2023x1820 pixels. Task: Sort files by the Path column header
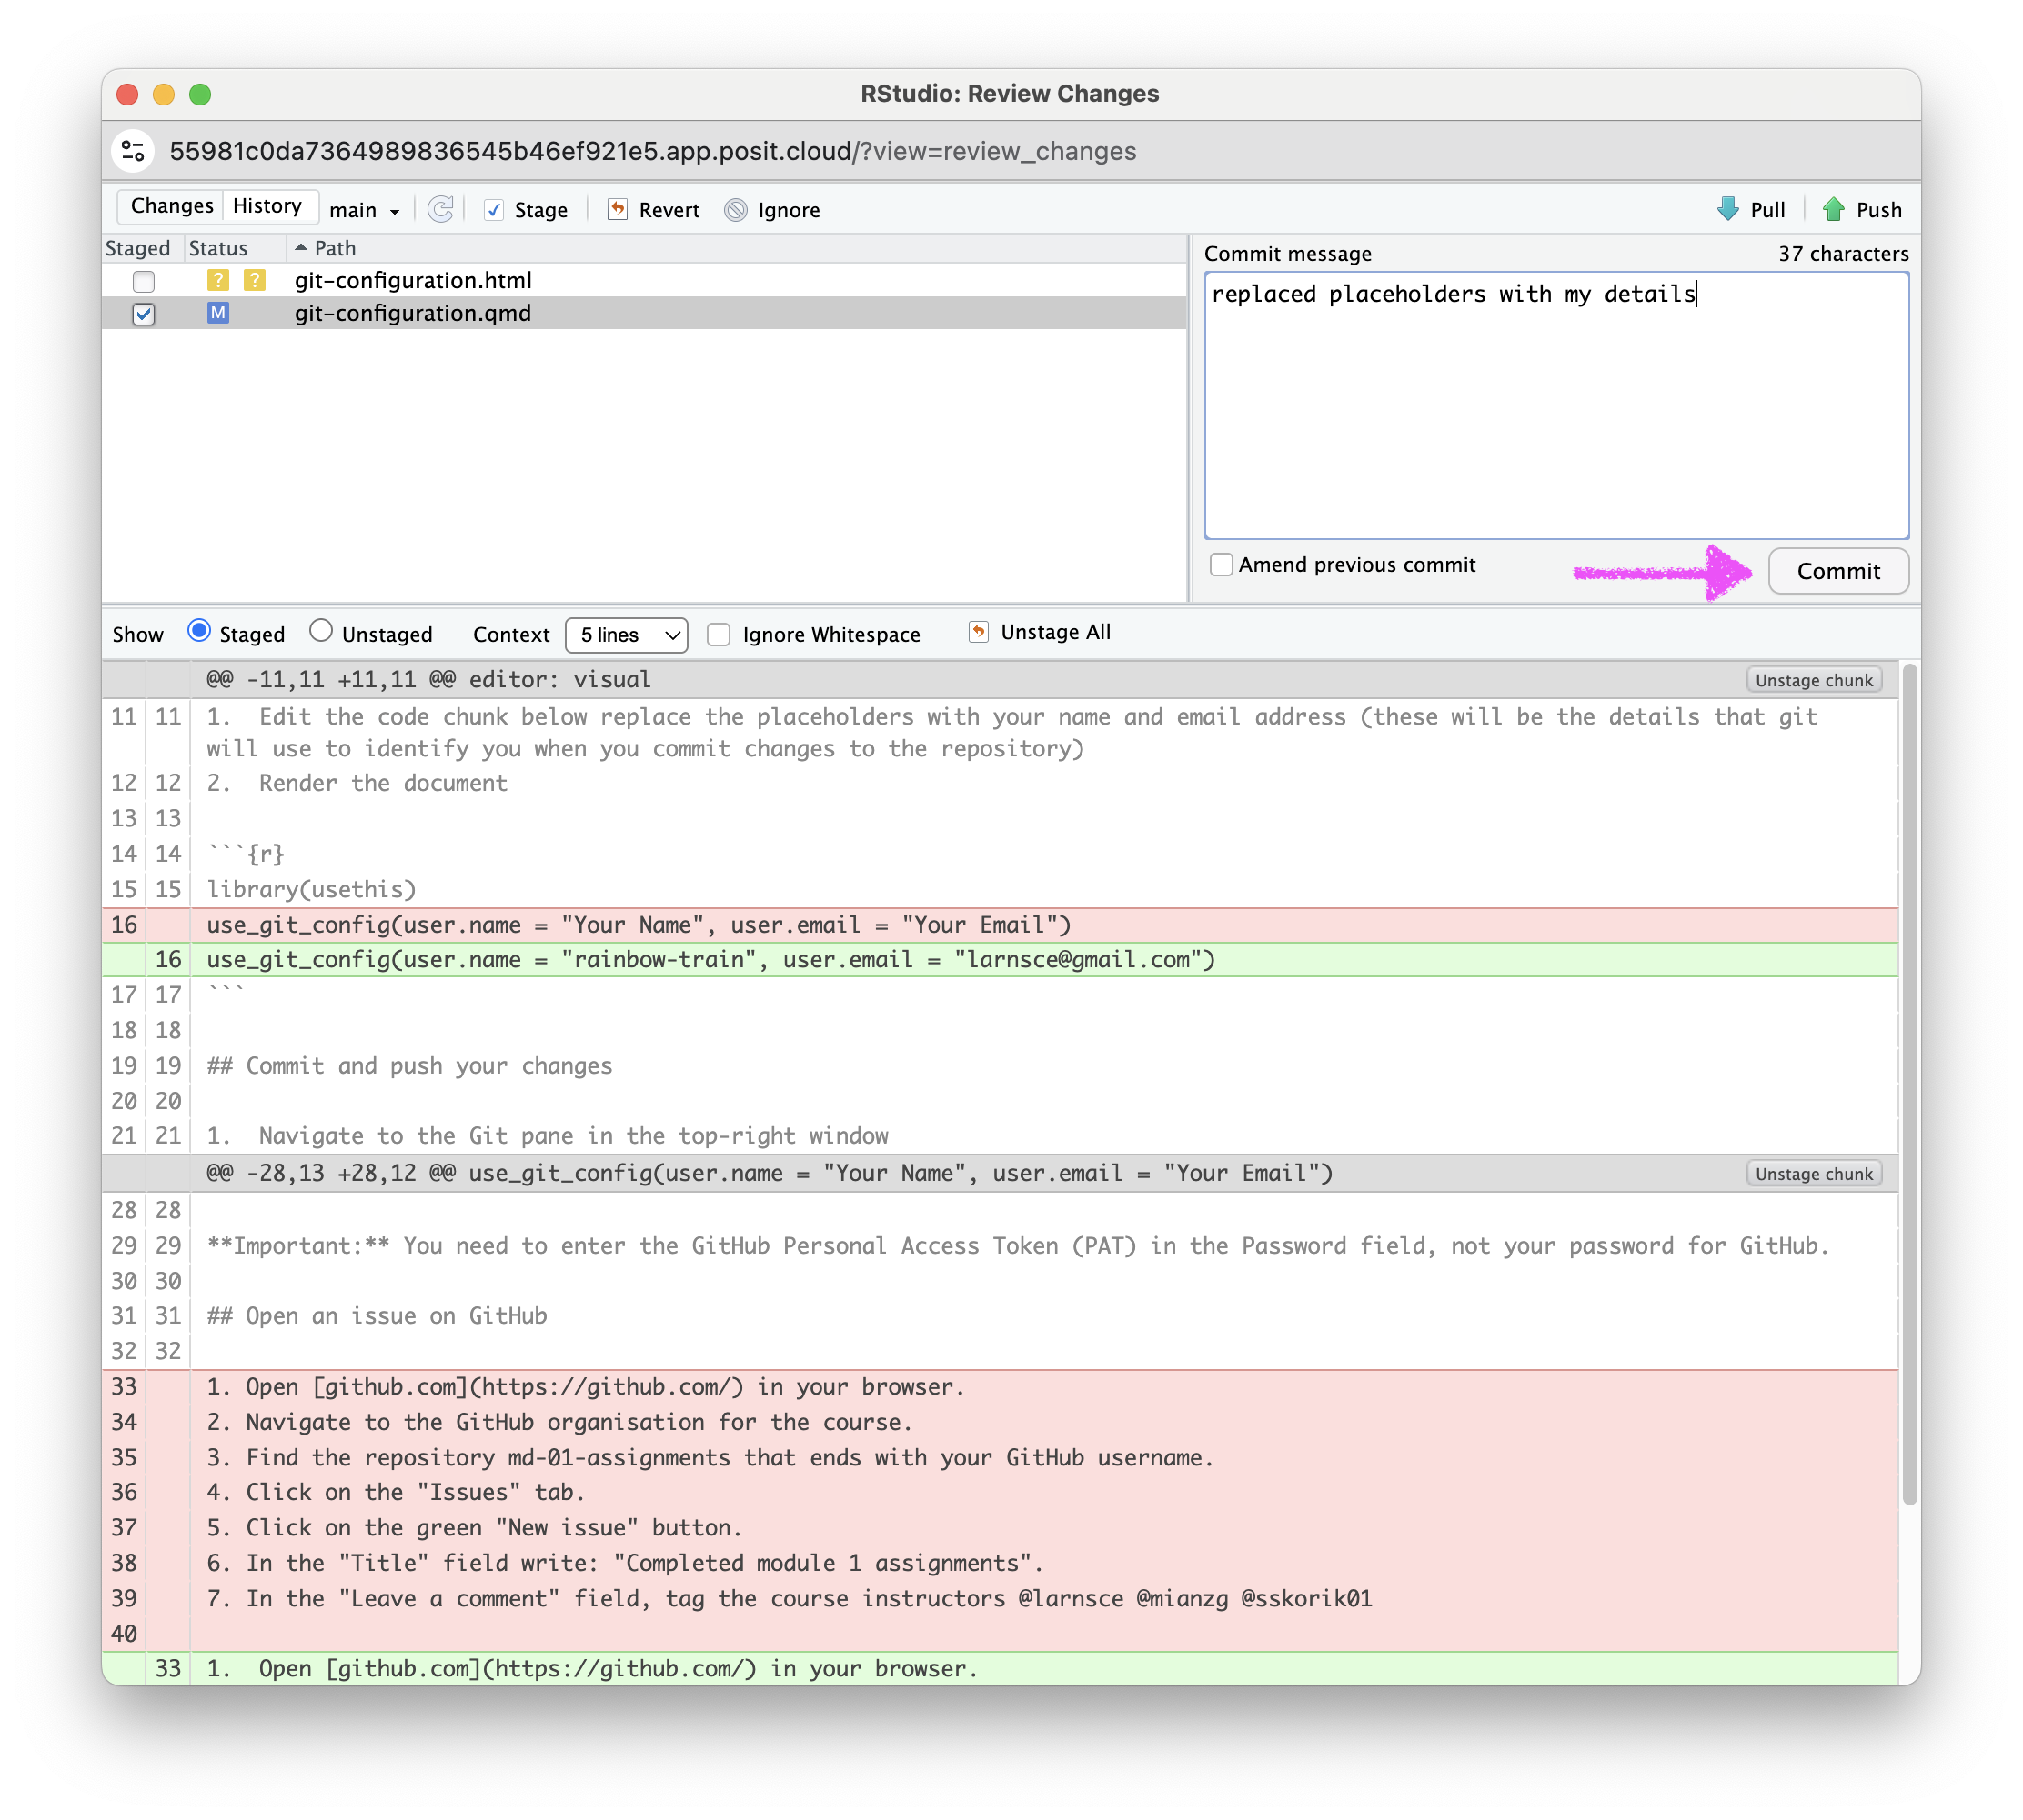coord(334,248)
